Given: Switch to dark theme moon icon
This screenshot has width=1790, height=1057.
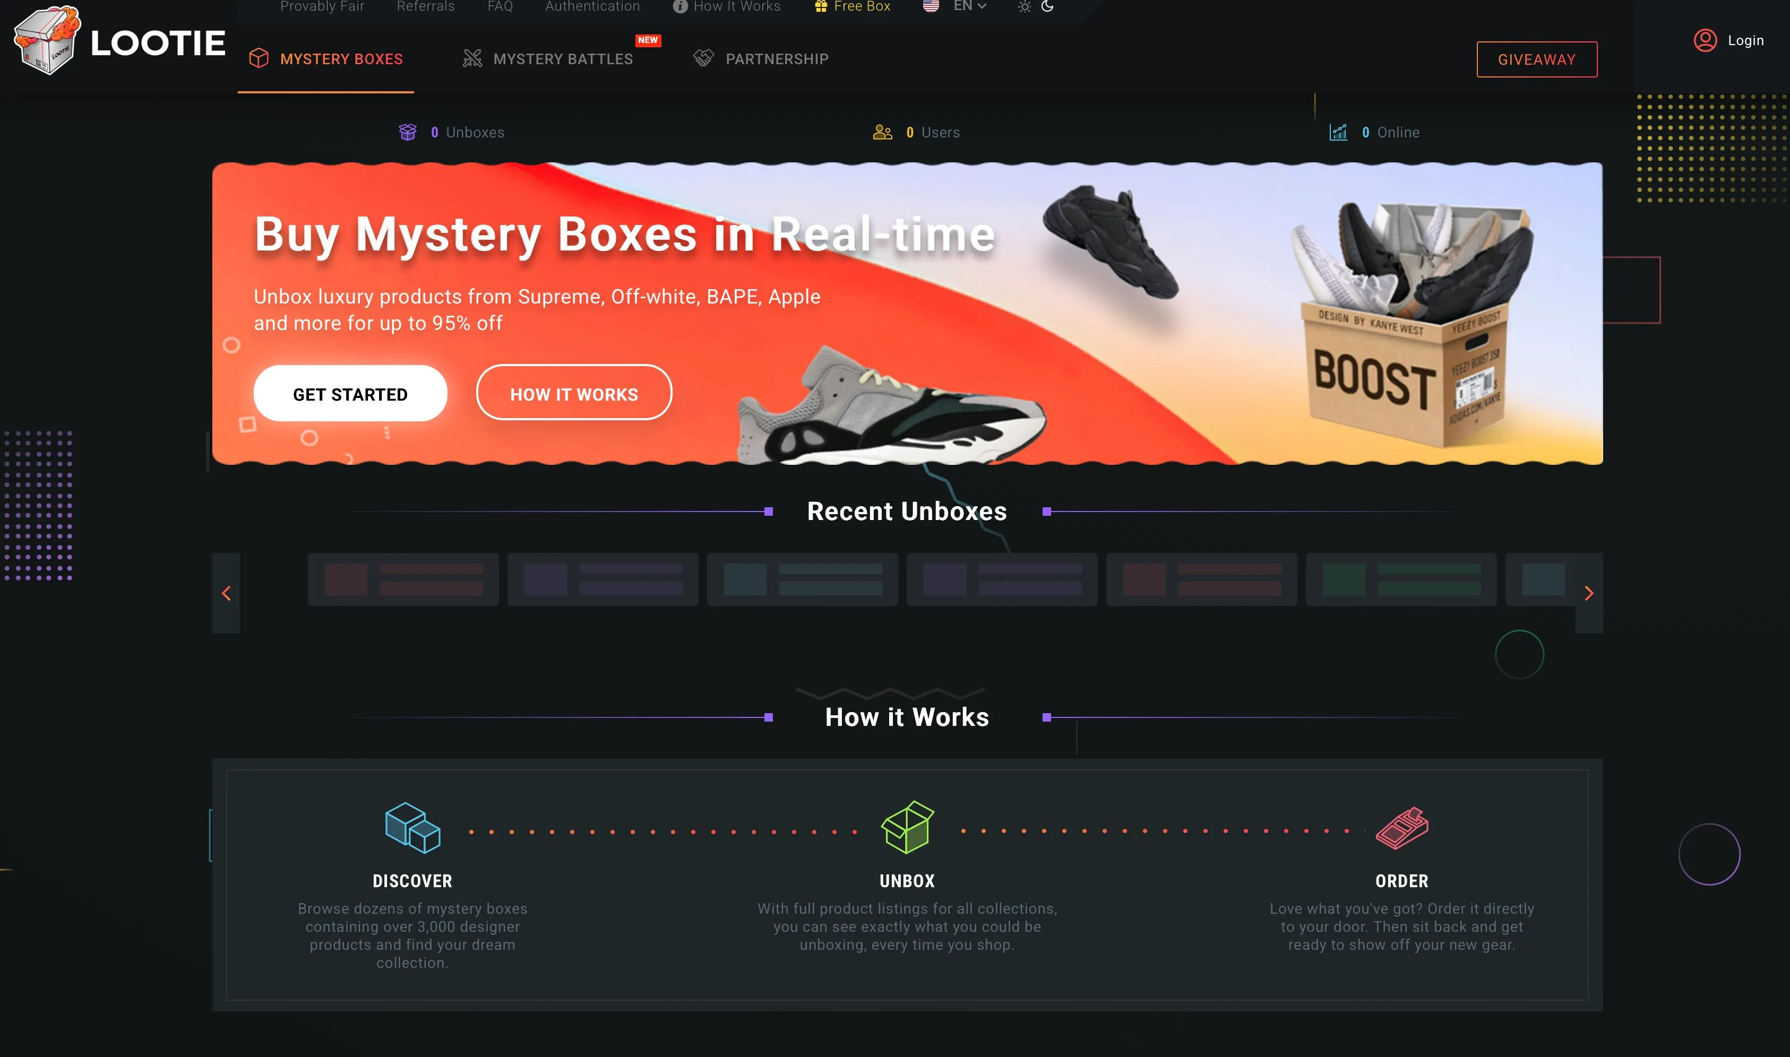Looking at the screenshot, I should coord(1047,6).
